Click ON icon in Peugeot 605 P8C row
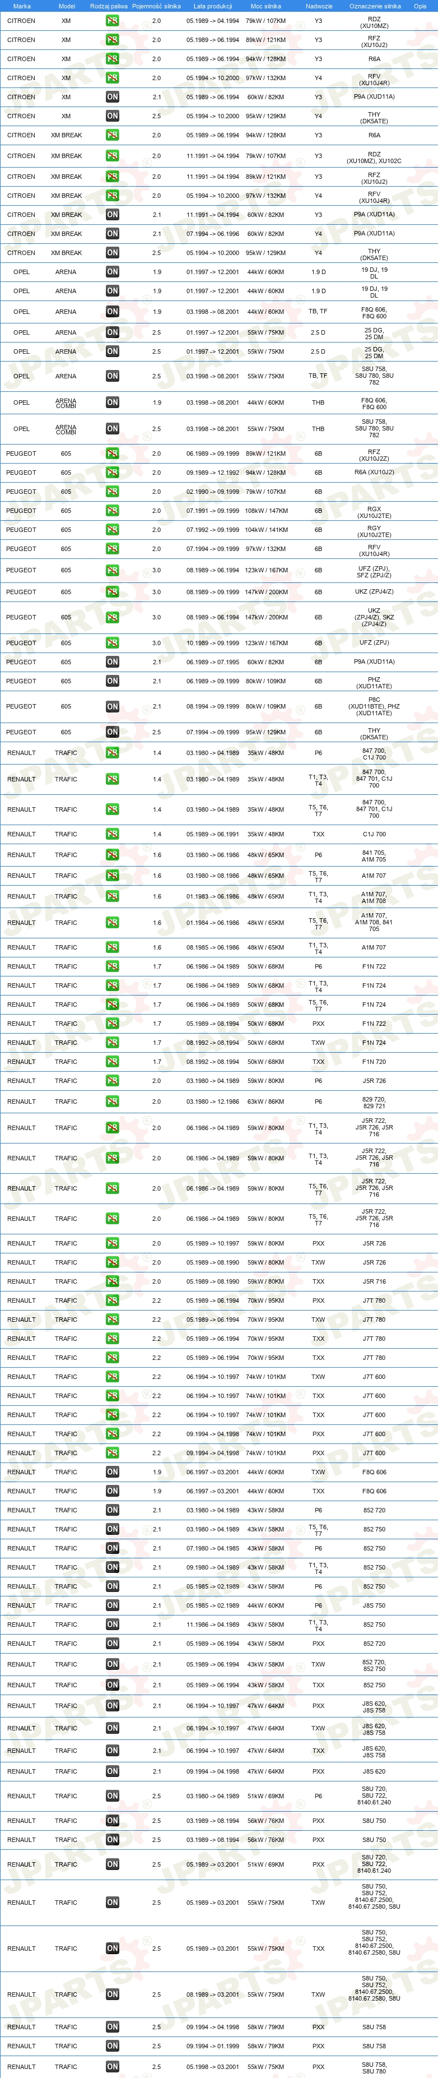 click(112, 707)
